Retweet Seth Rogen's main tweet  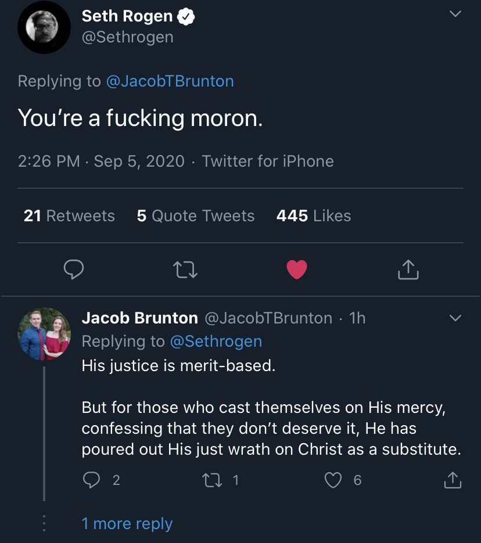coord(186,269)
